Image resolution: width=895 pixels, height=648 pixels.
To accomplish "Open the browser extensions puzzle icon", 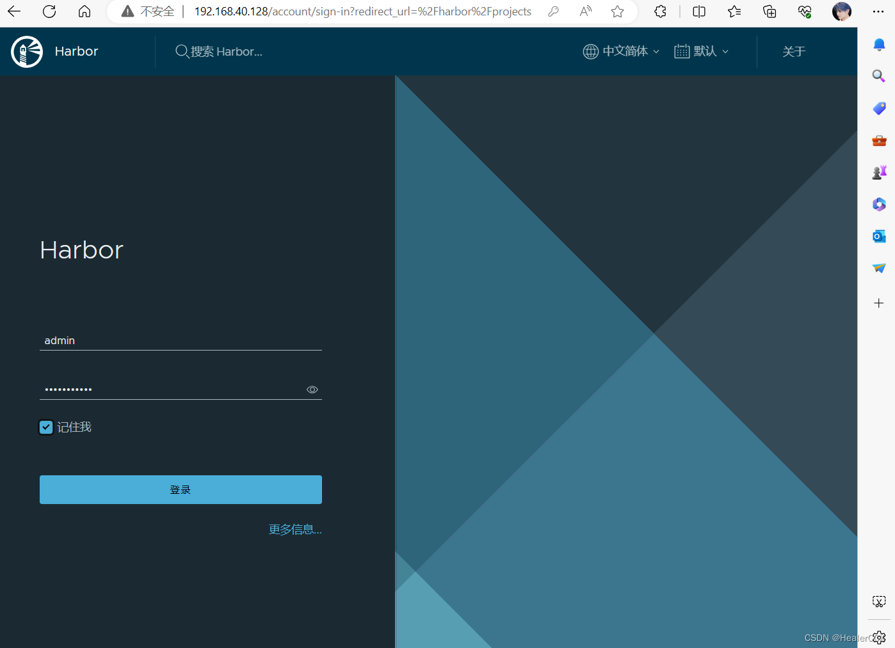I will pyautogui.click(x=661, y=12).
